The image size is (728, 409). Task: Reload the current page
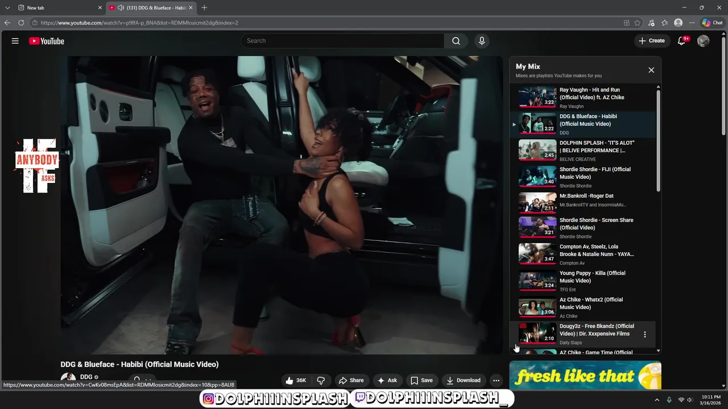(x=21, y=23)
